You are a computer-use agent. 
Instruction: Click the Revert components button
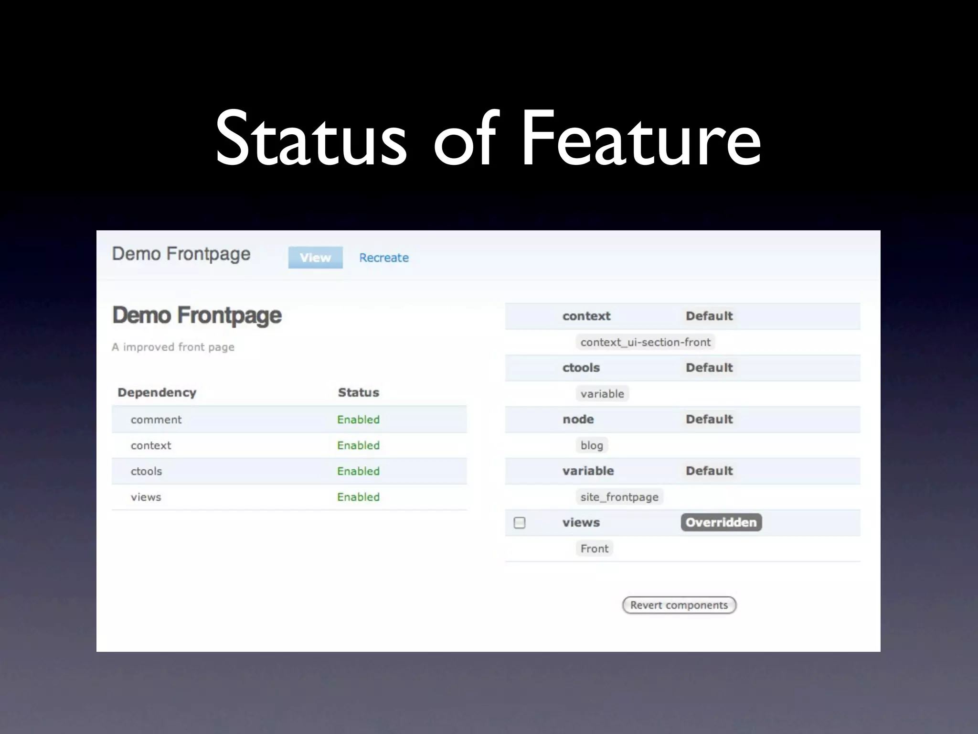[x=679, y=605]
